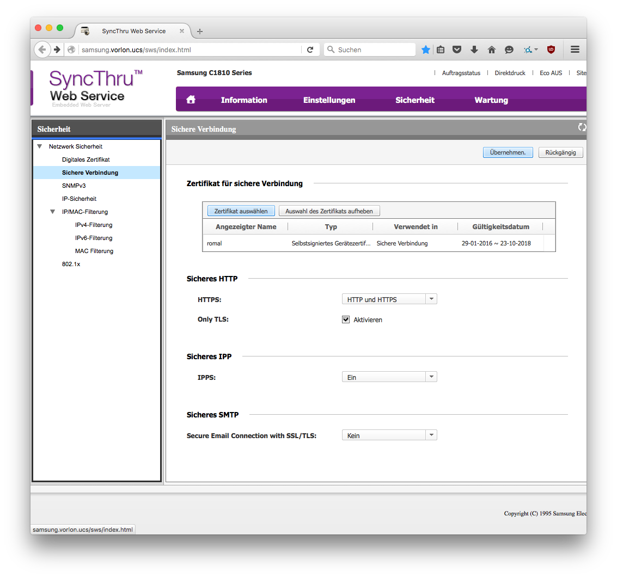Screen dimensions: 617x578
Task: Open the HTTPS mode dropdown
Action: [x=389, y=299]
